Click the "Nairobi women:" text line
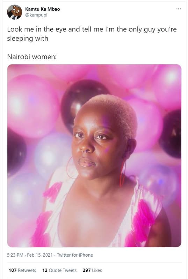This screenshot has width=188, height=279. point(32,57)
